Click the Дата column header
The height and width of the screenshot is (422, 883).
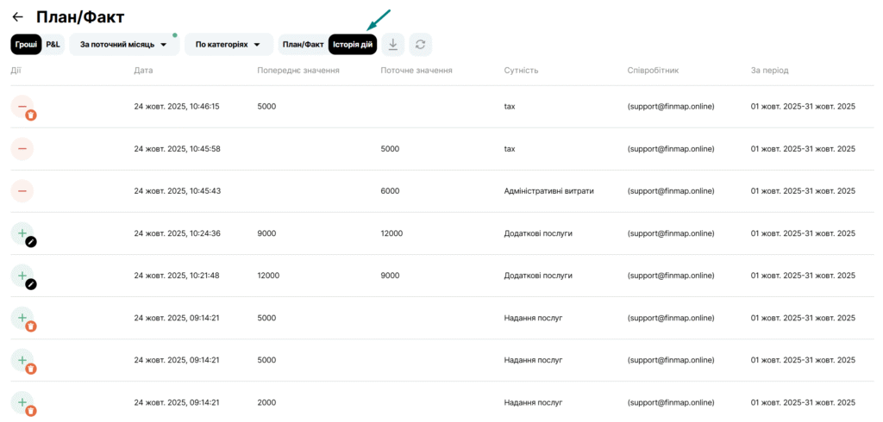pyautogui.click(x=144, y=70)
